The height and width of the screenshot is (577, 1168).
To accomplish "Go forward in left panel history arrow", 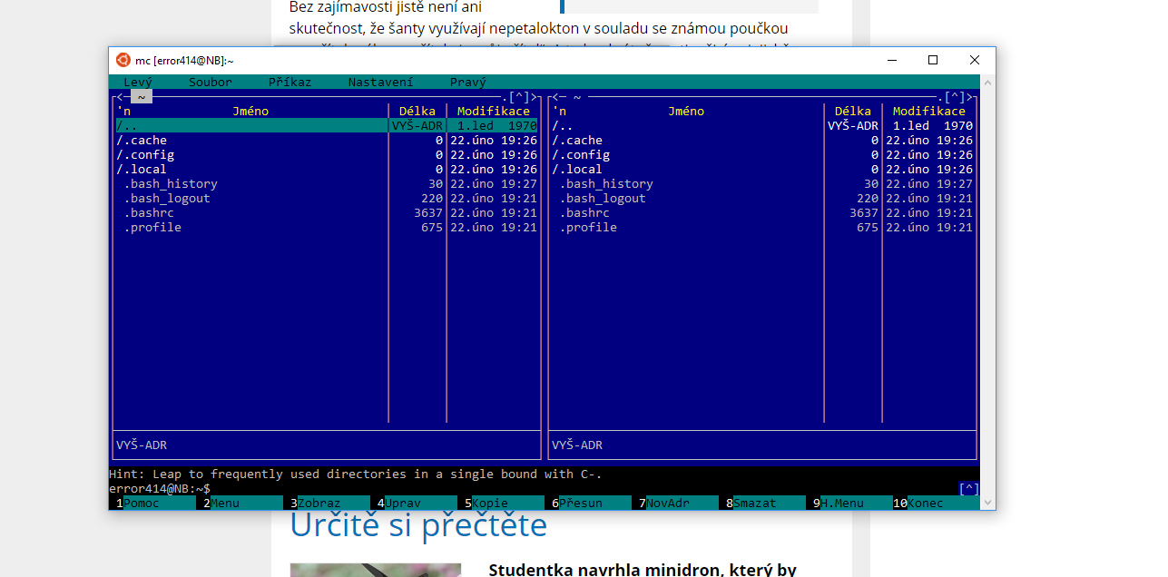I will point(534,96).
